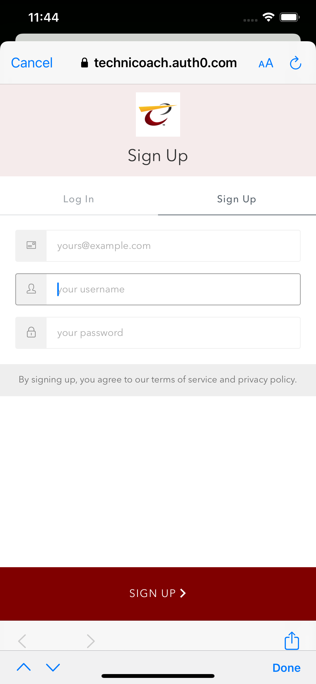Screen dimensions: 316x684
Task: Tap the lock icon beside URL
Action: point(84,63)
